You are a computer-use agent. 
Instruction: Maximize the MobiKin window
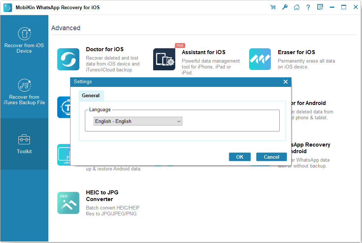tap(344, 7)
